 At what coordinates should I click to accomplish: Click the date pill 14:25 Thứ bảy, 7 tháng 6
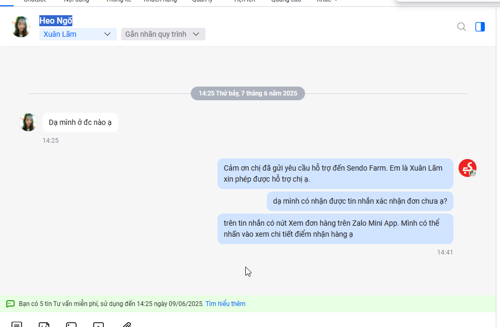click(x=248, y=93)
